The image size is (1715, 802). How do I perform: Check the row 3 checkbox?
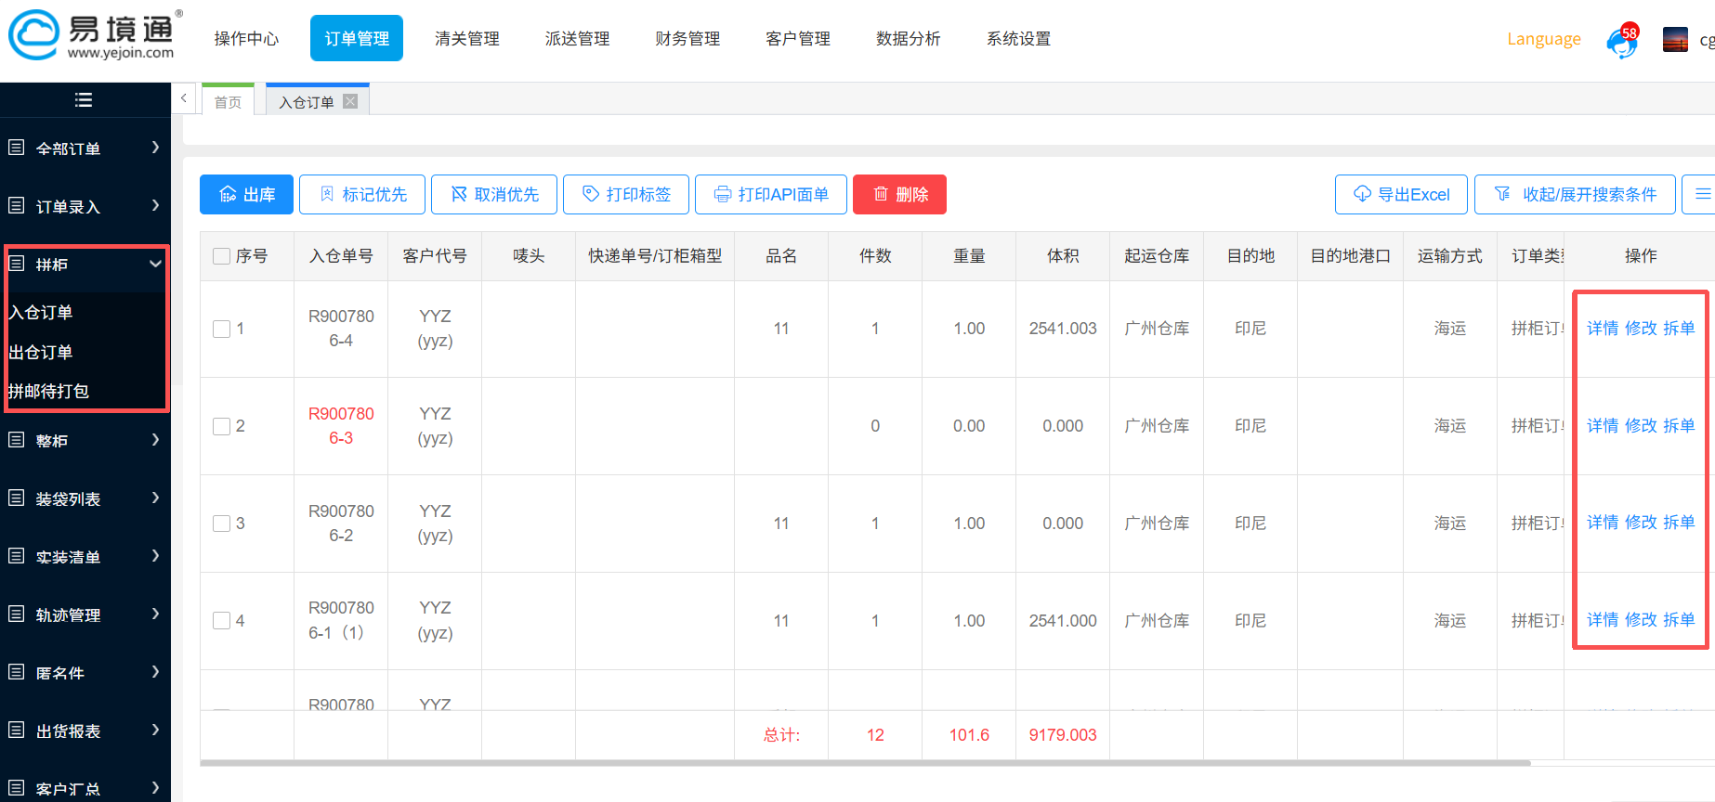[x=221, y=524]
